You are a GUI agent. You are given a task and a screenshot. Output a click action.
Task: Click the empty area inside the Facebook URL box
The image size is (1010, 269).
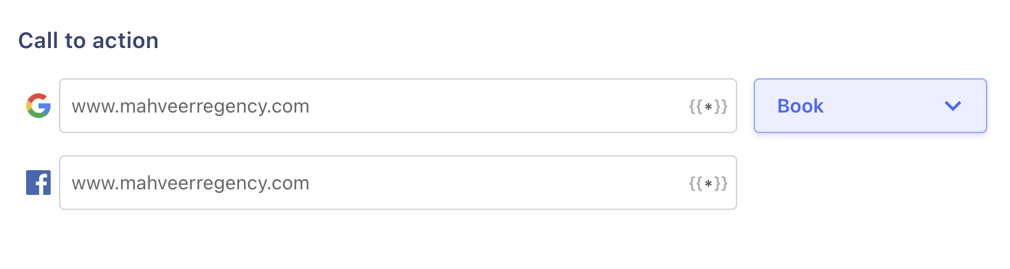[x=498, y=183]
